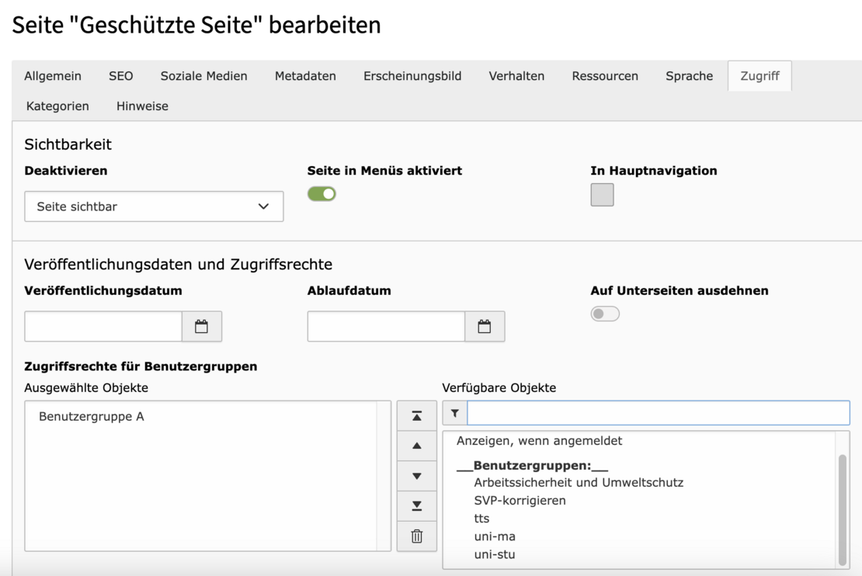The width and height of the screenshot is (862, 576).
Task: Delete selected user group with trash icon
Action: (417, 536)
